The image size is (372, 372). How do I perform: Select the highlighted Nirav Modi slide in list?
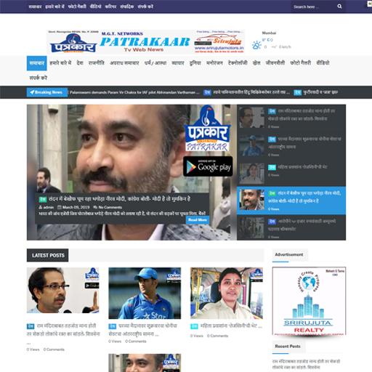click(x=291, y=201)
